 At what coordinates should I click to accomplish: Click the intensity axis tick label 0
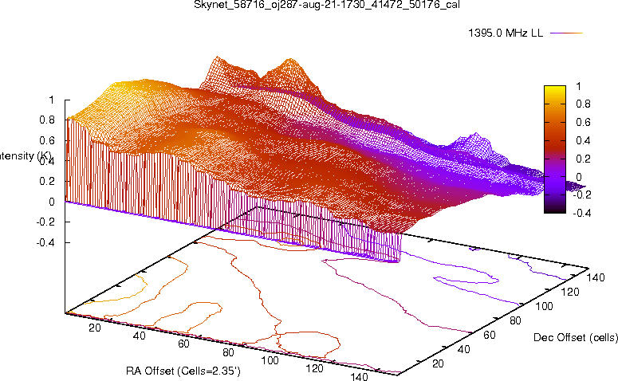pyautogui.click(x=51, y=202)
